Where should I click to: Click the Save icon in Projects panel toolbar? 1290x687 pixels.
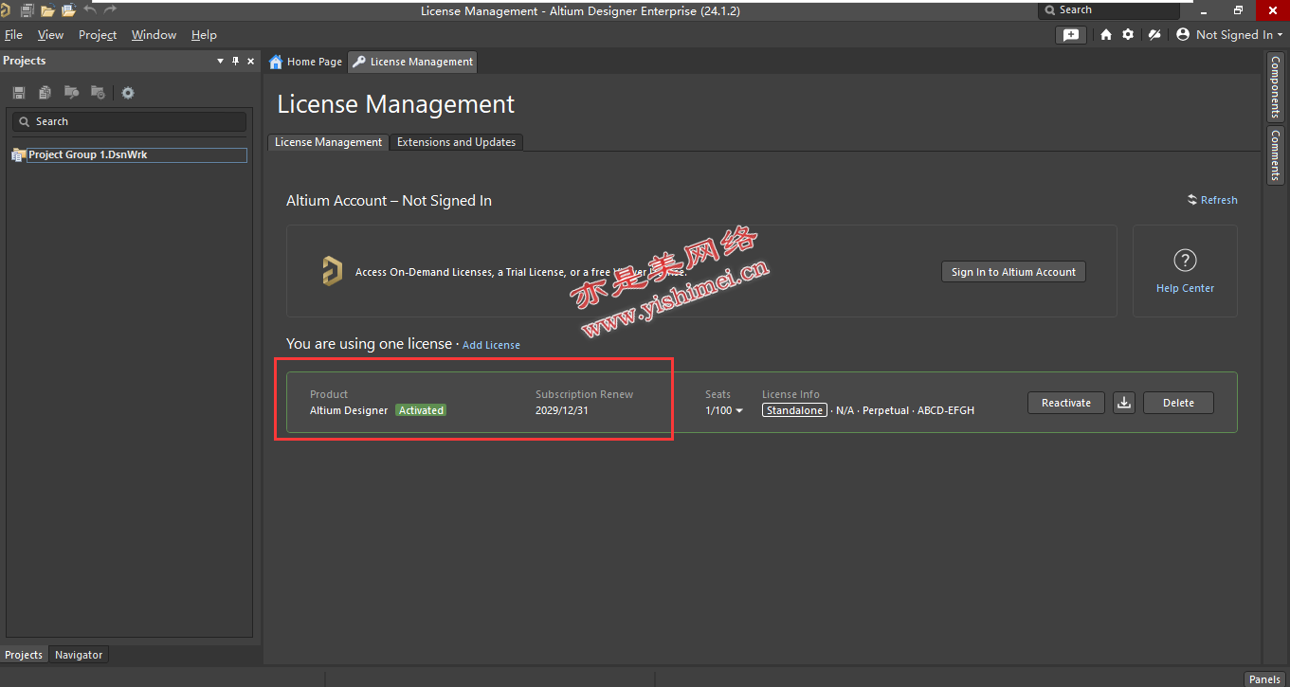click(x=18, y=93)
